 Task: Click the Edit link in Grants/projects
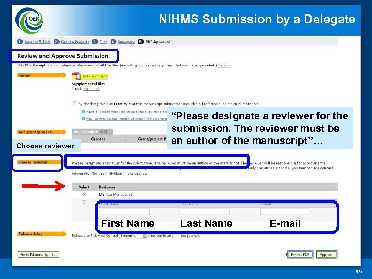[103, 132]
